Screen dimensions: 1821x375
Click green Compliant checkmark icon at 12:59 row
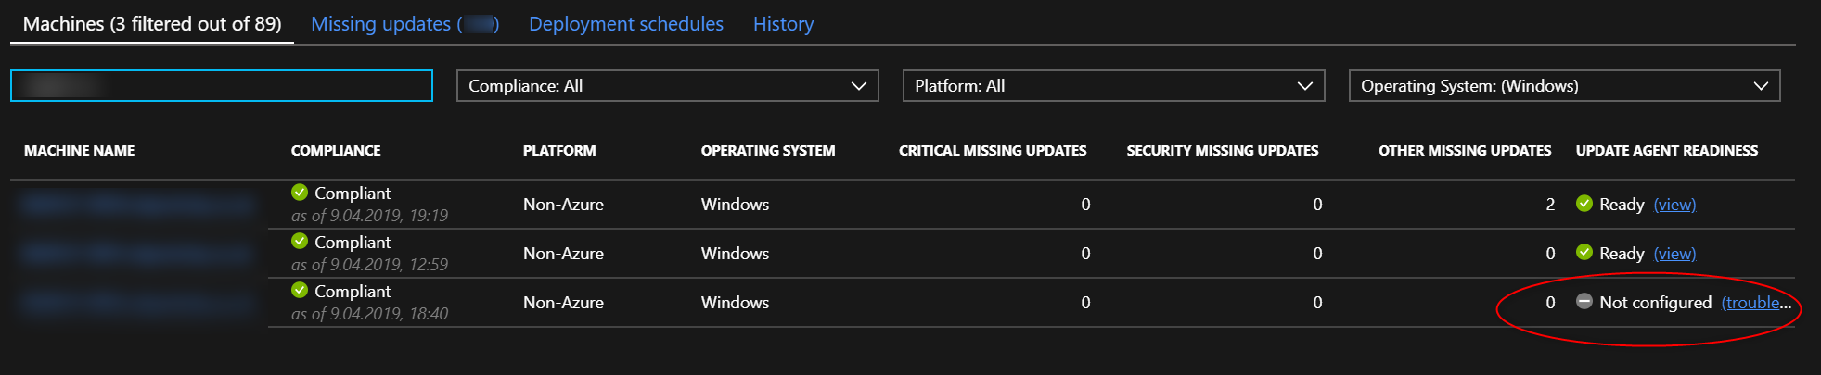coord(300,242)
